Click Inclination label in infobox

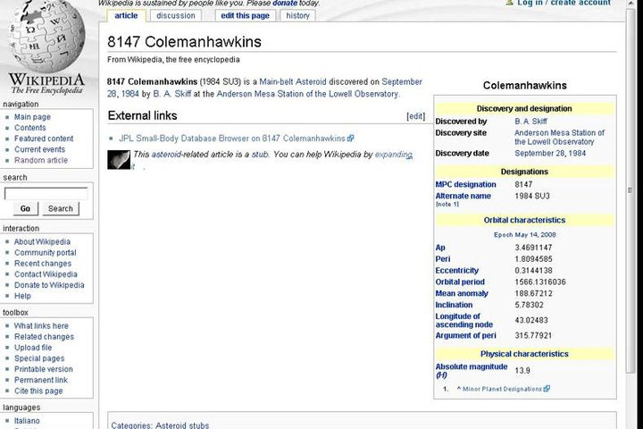454,305
